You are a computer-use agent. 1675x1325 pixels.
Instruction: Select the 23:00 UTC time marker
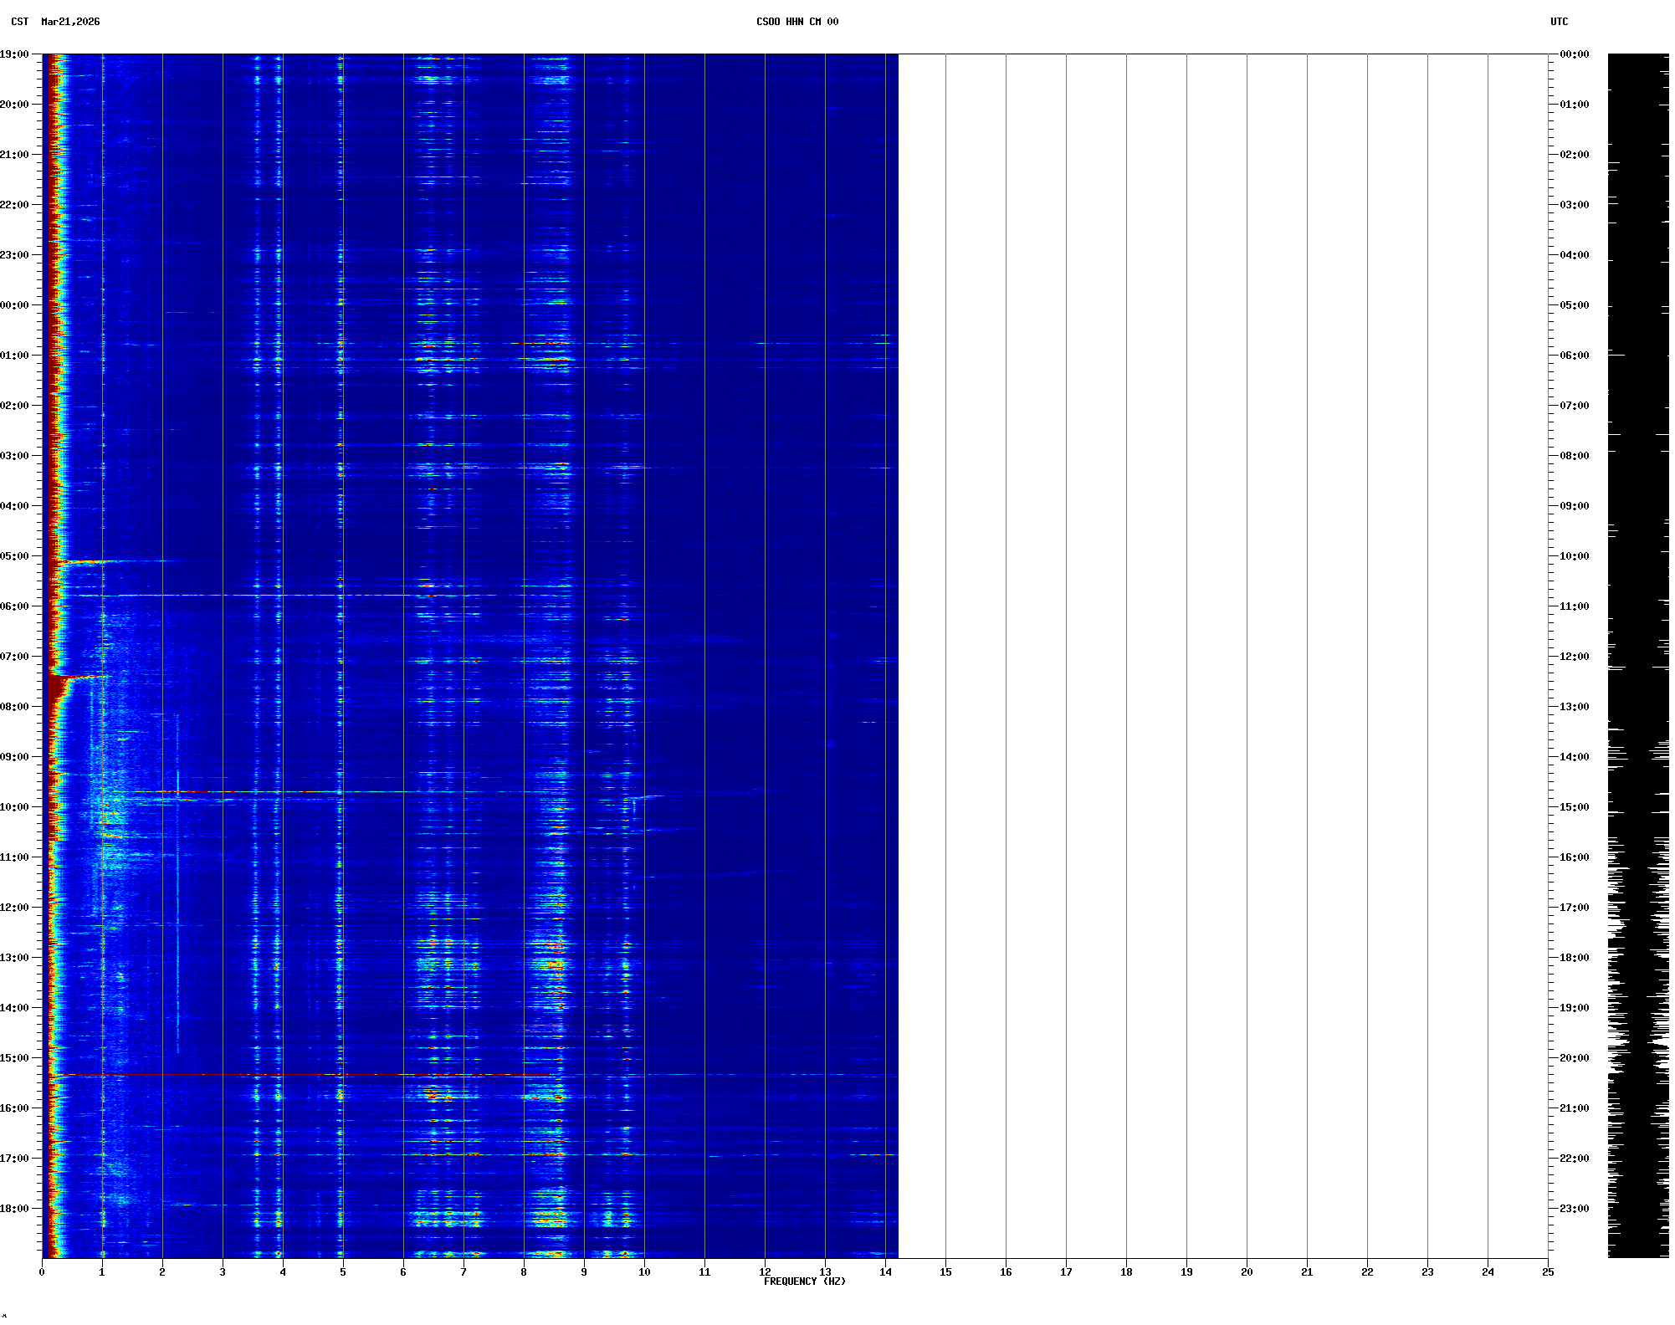coord(1574,1209)
